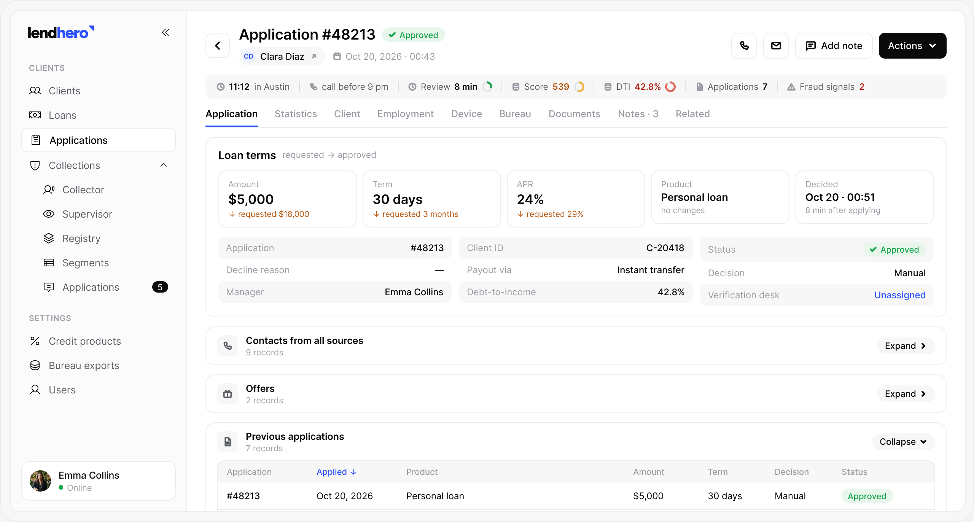Click 'call before 9 pm' text
This screenshot has height=522, width=974.
click(355, 87)
